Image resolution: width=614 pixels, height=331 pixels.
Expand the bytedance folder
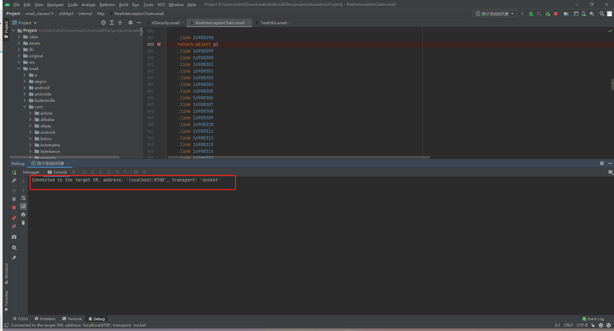(x=30, y=151)
